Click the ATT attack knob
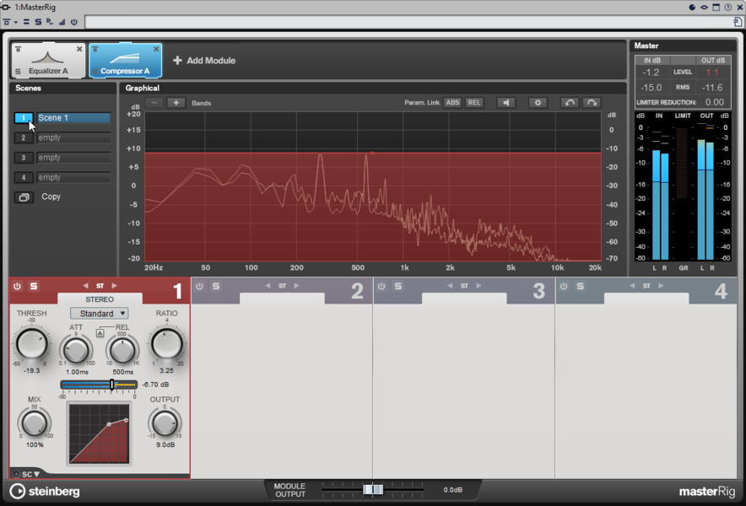 (x=76, y=351)
